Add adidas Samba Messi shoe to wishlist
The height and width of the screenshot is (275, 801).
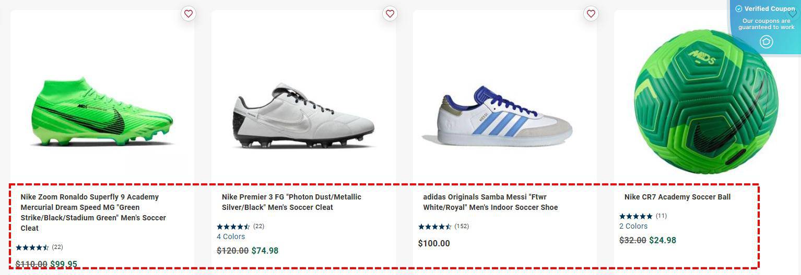tap(591, 14)
